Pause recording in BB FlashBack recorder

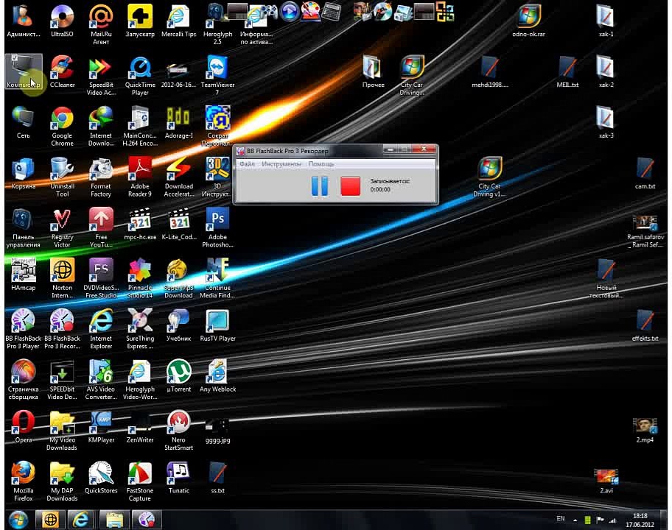(319, 186)
